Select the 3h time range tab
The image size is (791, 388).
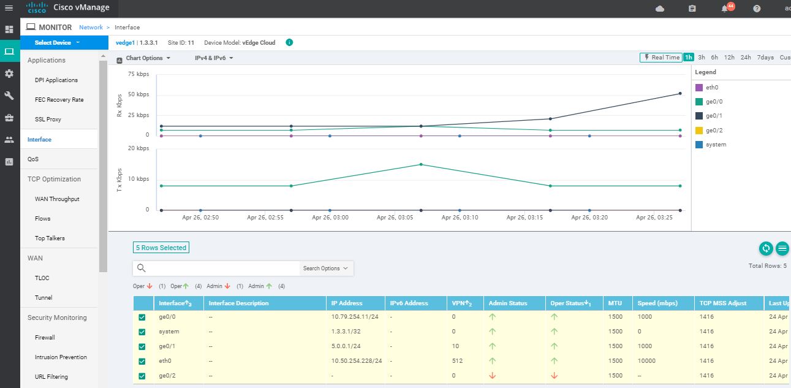(702, 58)
